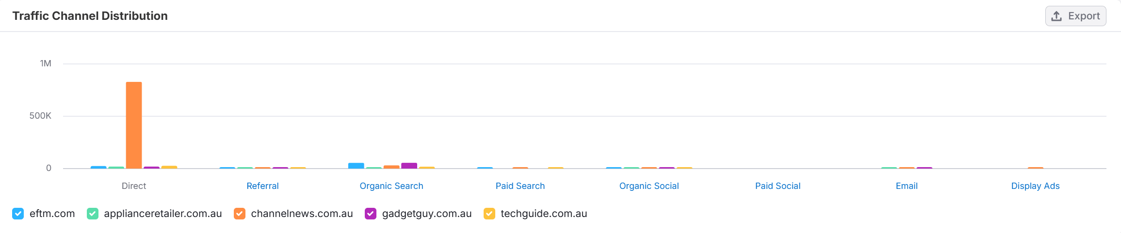Open the Organic Search channel link

[391, 186]
